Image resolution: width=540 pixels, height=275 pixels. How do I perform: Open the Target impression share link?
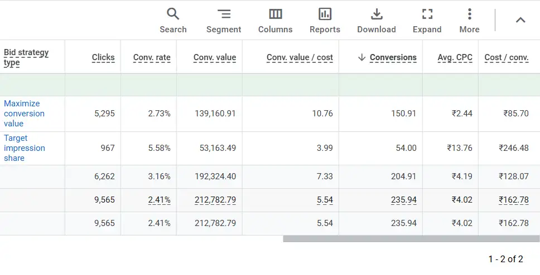[x=25, y=148]
